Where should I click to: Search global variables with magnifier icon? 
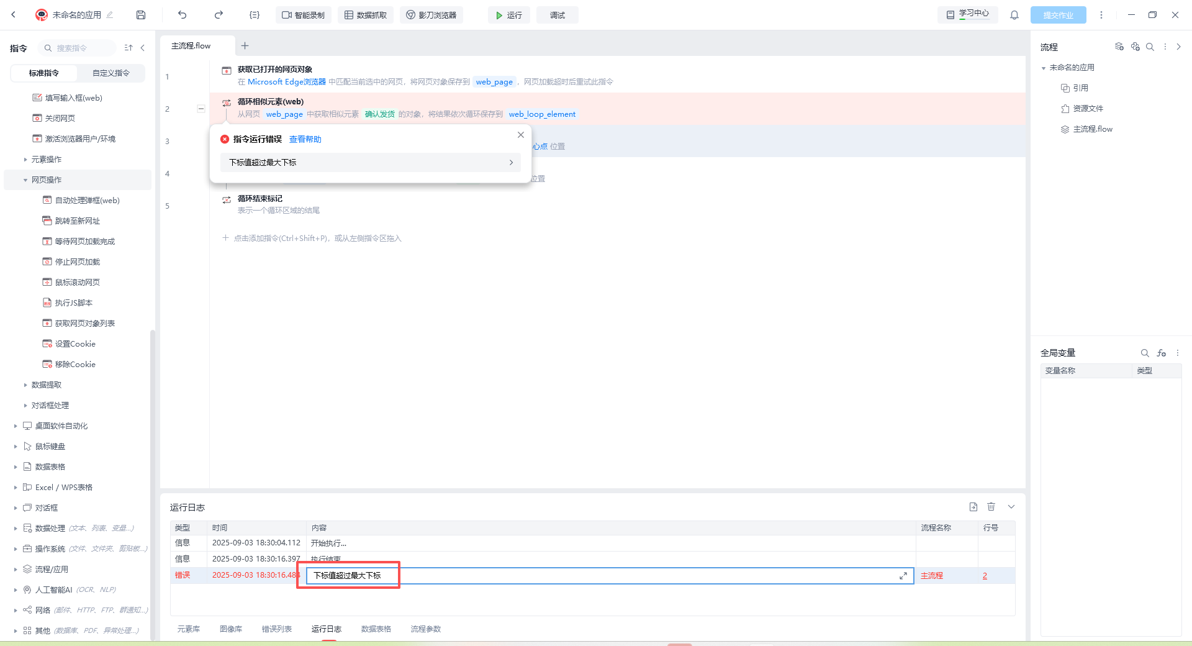(1145, 353)
